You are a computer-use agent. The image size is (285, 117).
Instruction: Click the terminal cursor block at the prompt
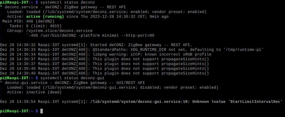point(42,111)
